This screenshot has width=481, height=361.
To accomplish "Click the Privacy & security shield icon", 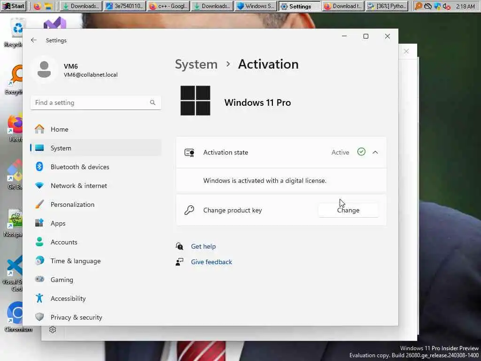I will click(x=39, y=317).
